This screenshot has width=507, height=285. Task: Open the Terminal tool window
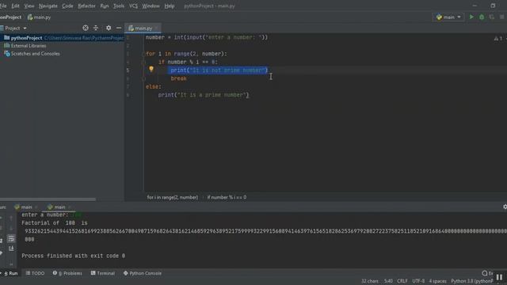click(103, 273)
